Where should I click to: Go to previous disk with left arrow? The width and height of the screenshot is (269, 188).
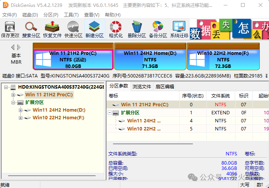(x=13, y=47)
